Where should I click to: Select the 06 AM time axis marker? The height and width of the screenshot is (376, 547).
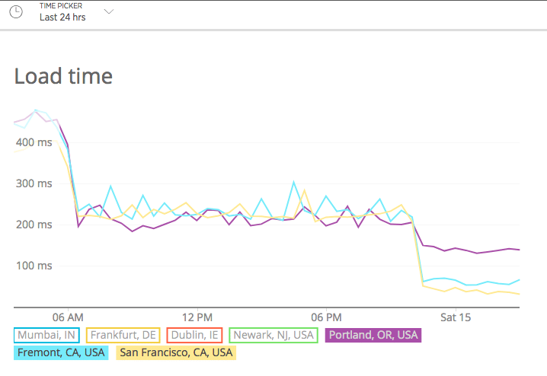pyautogui.click(x=69, y=316)
